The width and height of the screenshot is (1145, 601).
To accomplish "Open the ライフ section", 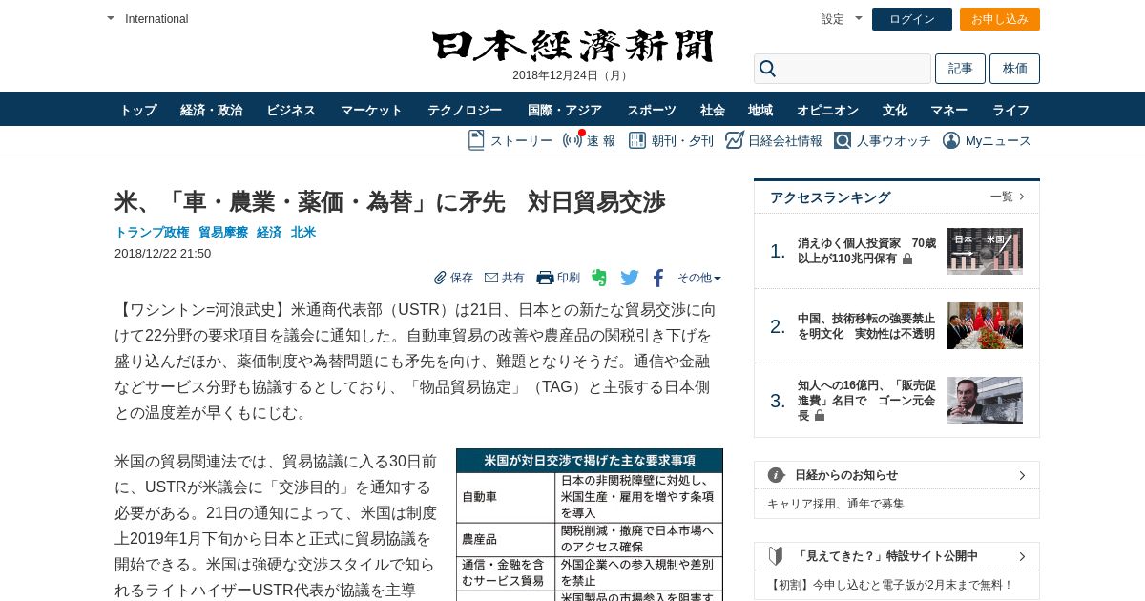I will 1011,110.
